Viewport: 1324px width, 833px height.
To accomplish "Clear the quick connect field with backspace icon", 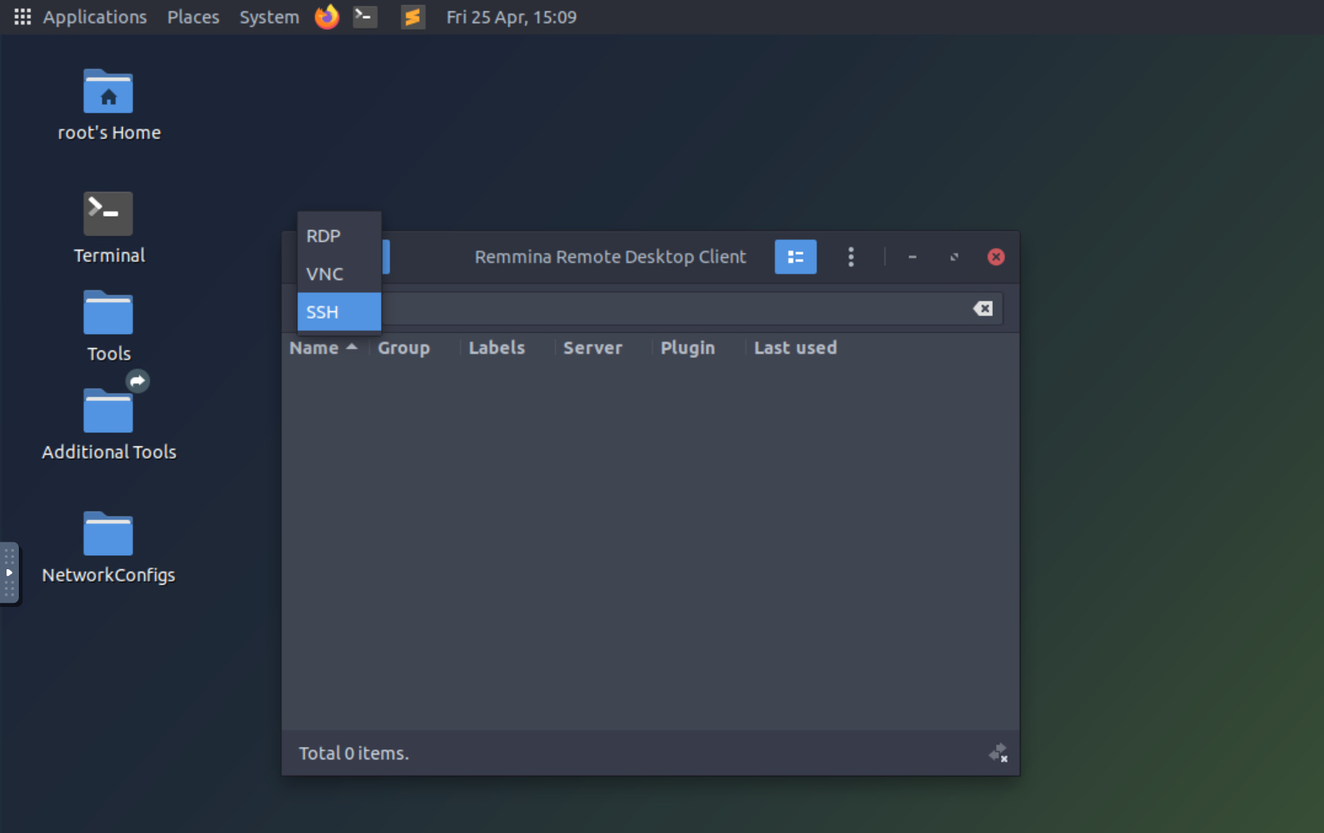I will [983, 309].
